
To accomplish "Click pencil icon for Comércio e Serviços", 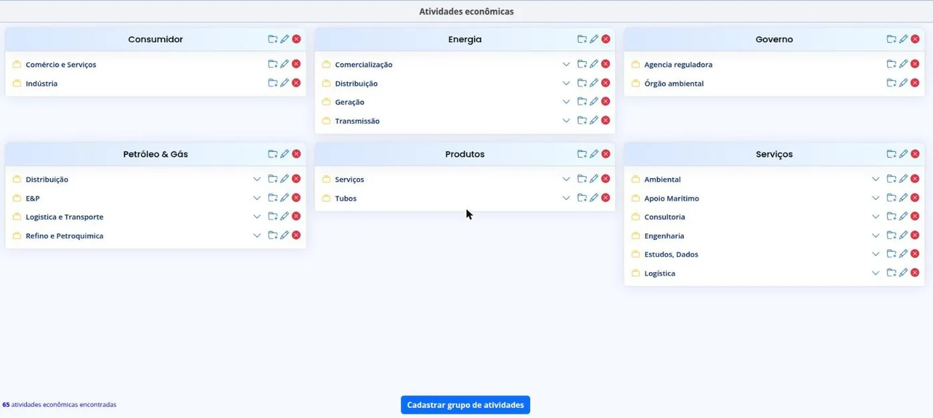I will coord(285,64).
